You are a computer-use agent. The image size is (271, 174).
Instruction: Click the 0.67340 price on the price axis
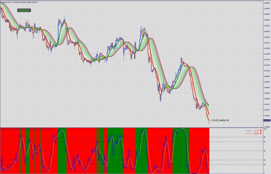tap(267, 59)
